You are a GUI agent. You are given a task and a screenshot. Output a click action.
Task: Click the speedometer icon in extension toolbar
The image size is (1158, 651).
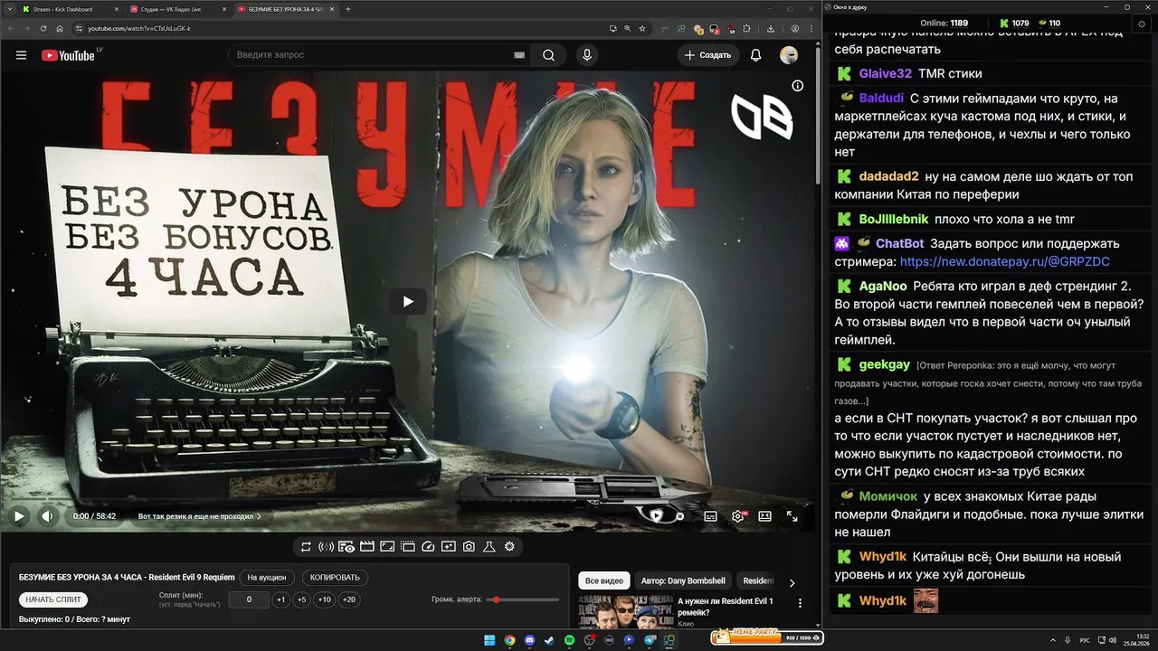pyautogui.click(x=428, y=546)
